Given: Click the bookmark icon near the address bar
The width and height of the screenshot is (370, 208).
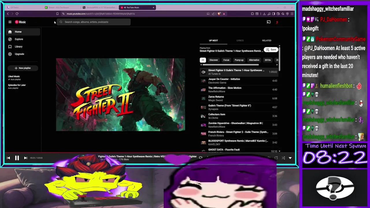Looking at the screenshot, I should [x=57, y=14].
